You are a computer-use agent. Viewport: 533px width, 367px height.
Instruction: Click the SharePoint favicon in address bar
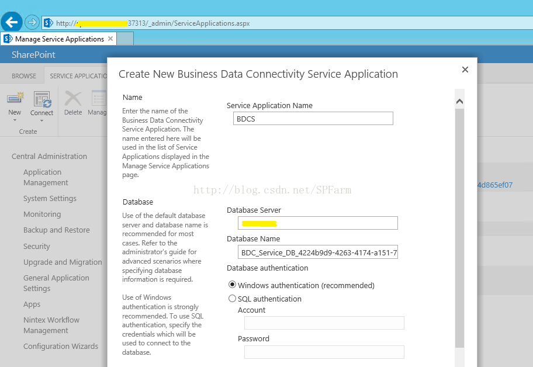(49, 23)
